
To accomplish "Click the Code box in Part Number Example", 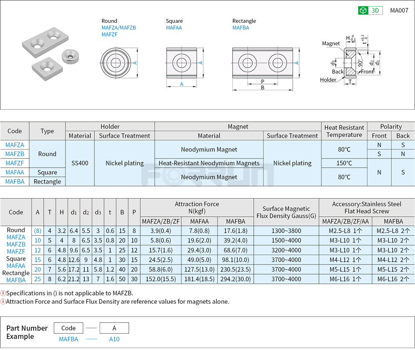I will click(69, 328).
